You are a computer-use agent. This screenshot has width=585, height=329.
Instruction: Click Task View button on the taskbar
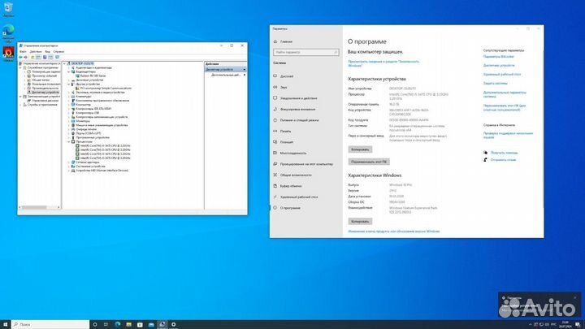(106, 324)
